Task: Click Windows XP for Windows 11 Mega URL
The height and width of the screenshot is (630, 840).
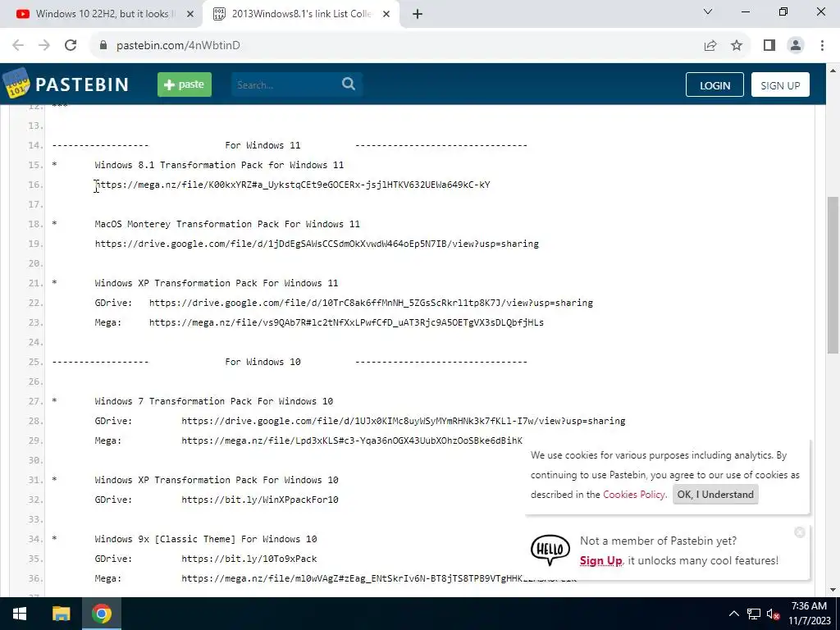Action: tap(346, 322)
